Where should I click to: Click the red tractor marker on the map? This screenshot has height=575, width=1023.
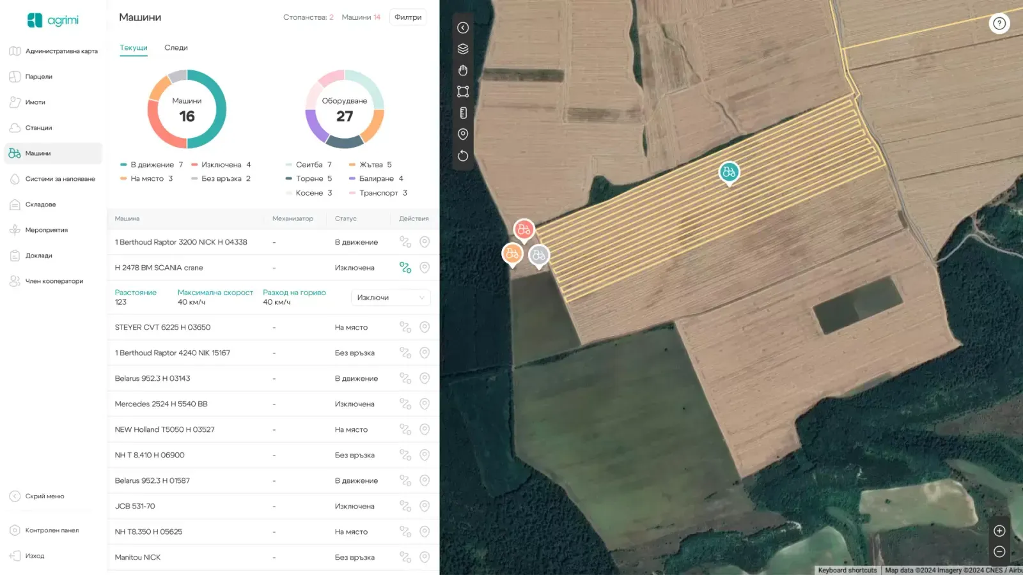[524, 230]
